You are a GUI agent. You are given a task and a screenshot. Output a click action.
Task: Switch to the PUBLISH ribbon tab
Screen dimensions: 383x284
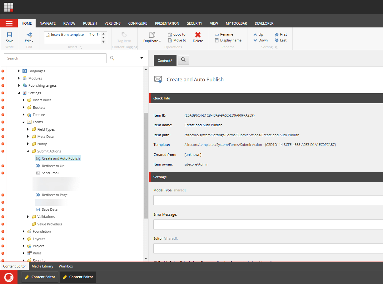coord(90,23)
